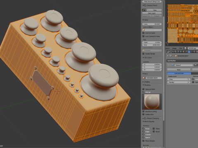This screenshot has height=148, width=198.
Task: Open the Object properties tab icon
Action: click(184, 52)
